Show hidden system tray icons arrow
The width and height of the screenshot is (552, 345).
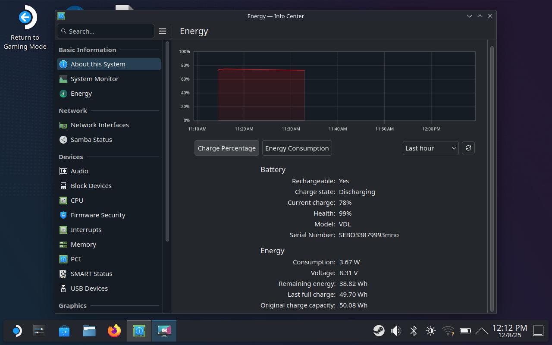[x=482, y=331]
